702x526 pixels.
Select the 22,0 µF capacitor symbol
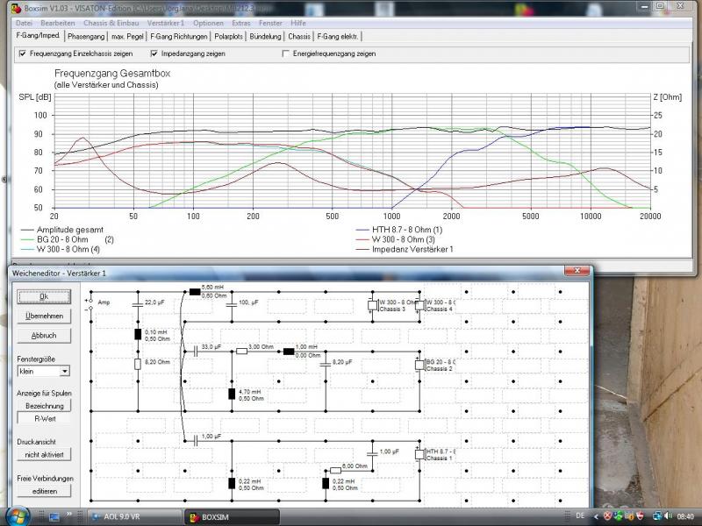point(138,304)
